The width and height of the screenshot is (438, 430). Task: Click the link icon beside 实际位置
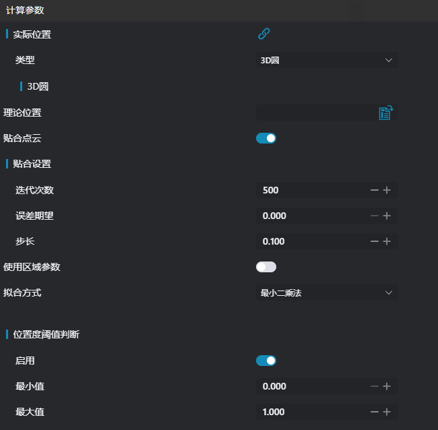tap(264, 34)
